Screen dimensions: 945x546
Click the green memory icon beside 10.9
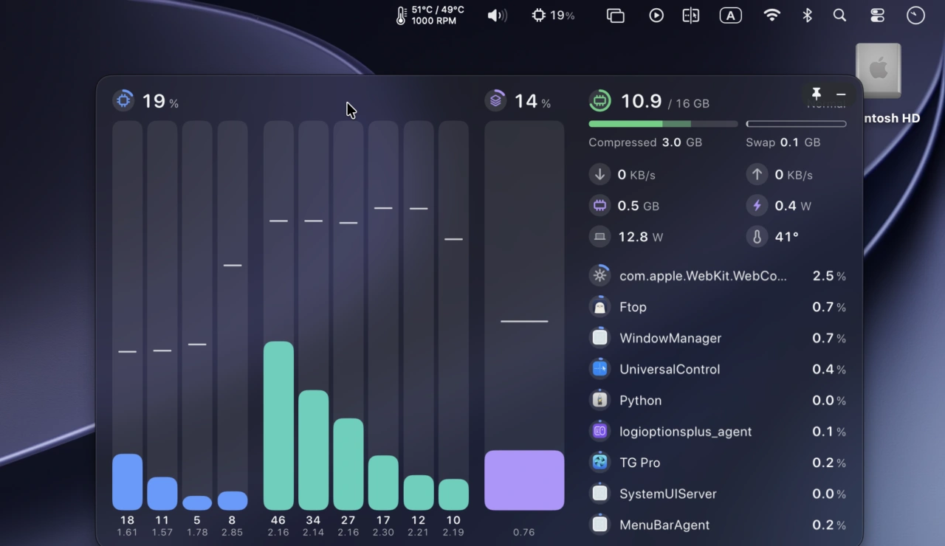point(599,100)
